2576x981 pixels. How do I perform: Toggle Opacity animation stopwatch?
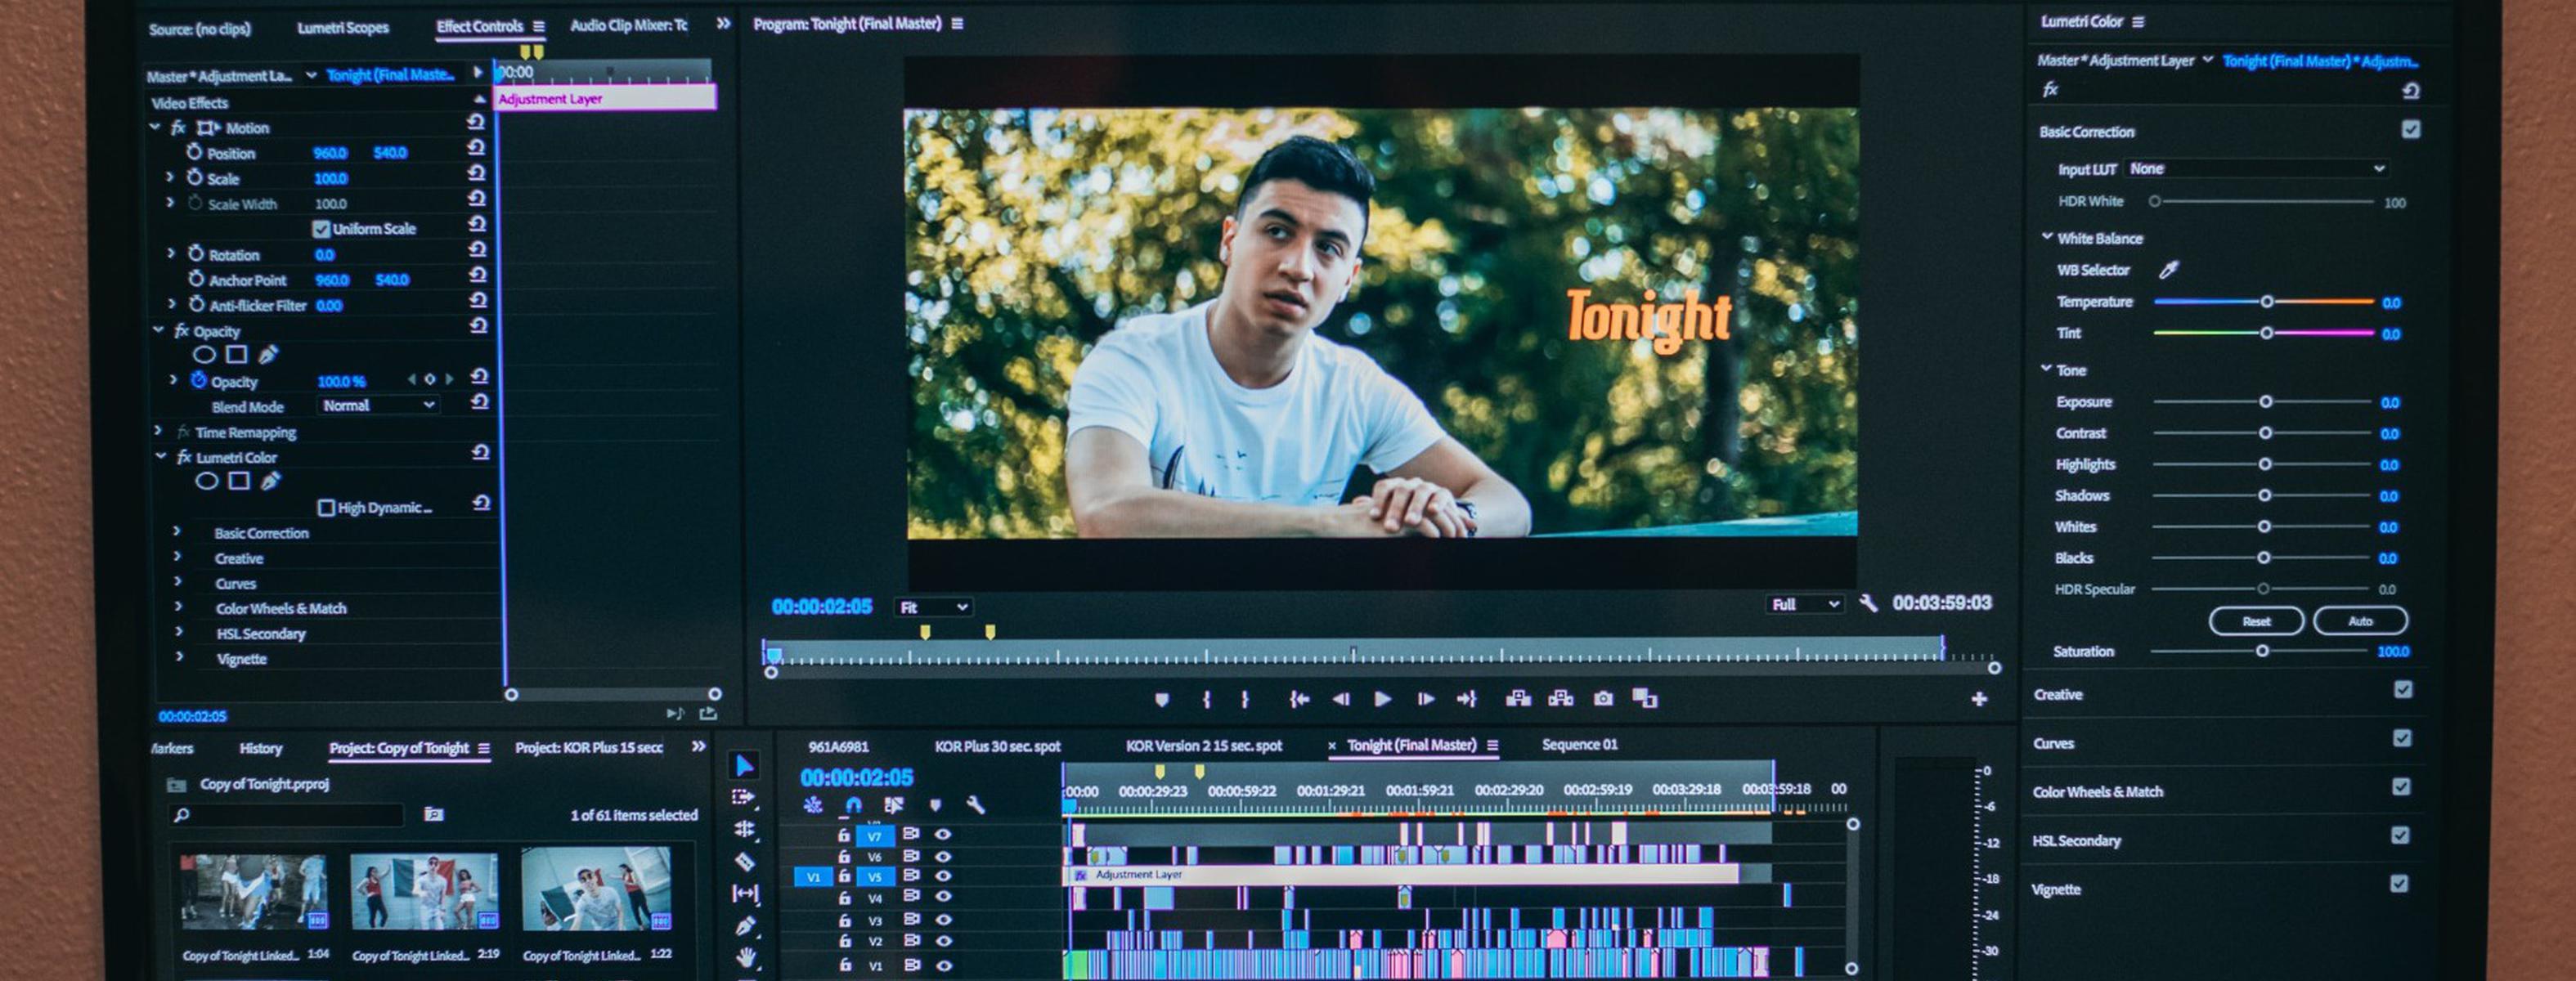pyautogui.click(x=198, y=380)
